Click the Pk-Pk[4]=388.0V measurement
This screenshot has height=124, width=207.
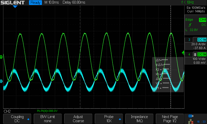click(47, 111)
